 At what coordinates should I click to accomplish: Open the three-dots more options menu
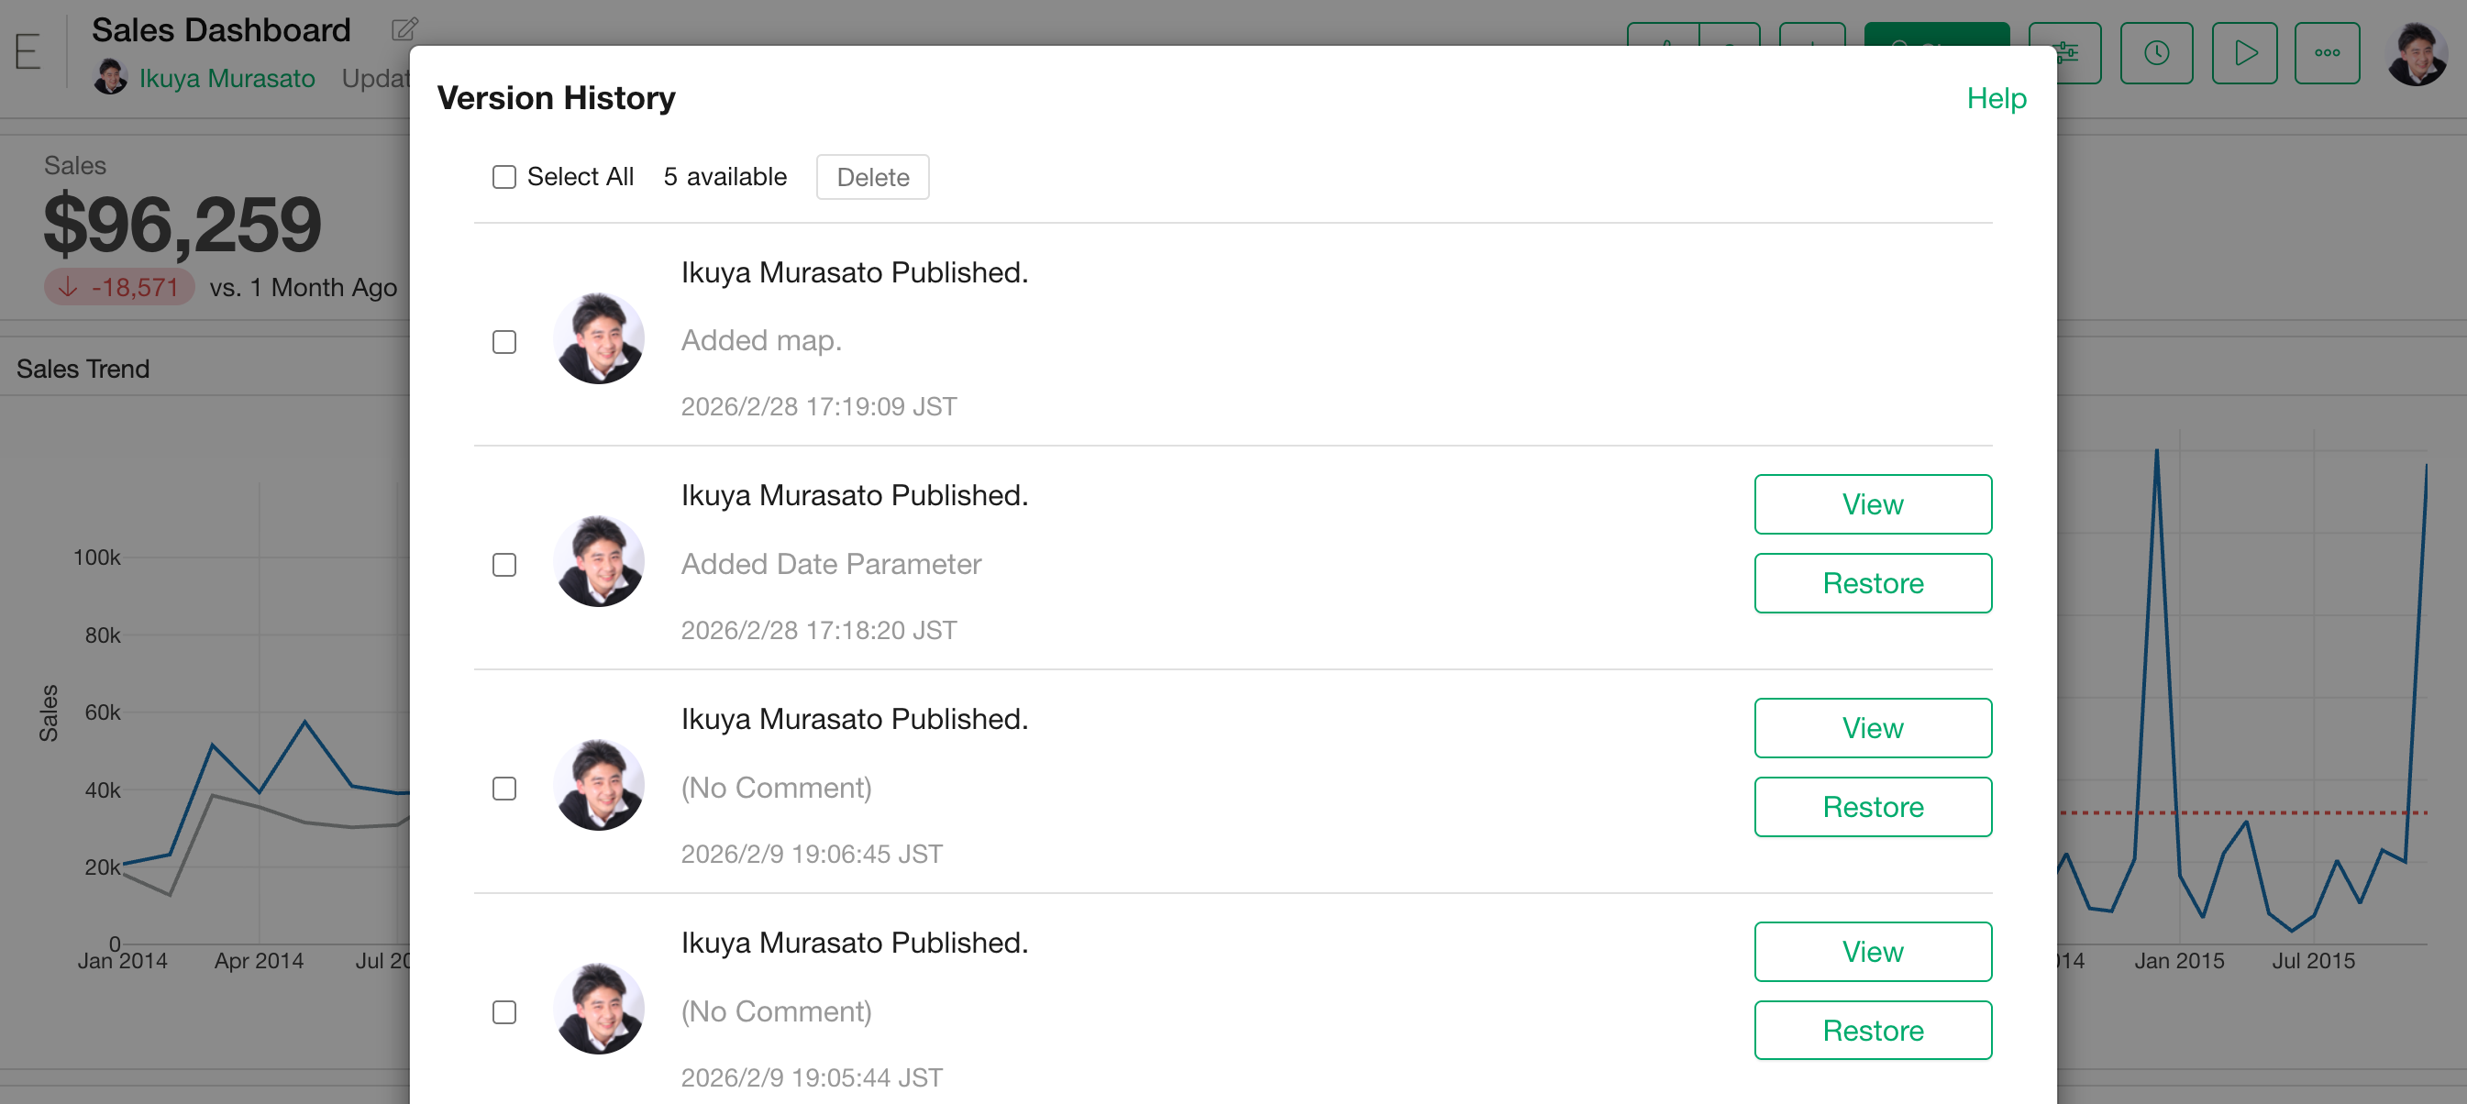point(2326,53)
